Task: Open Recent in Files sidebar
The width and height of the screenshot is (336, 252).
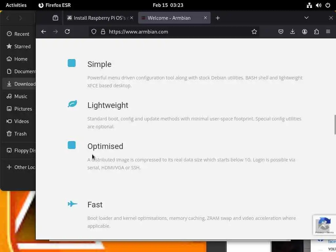Action: point(19,34)
